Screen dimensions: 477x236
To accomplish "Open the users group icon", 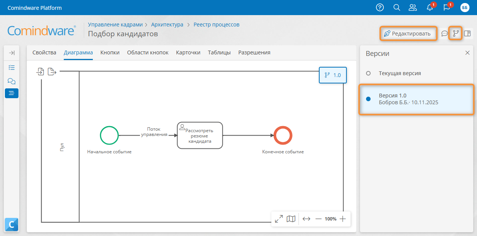I will [413, 8].
